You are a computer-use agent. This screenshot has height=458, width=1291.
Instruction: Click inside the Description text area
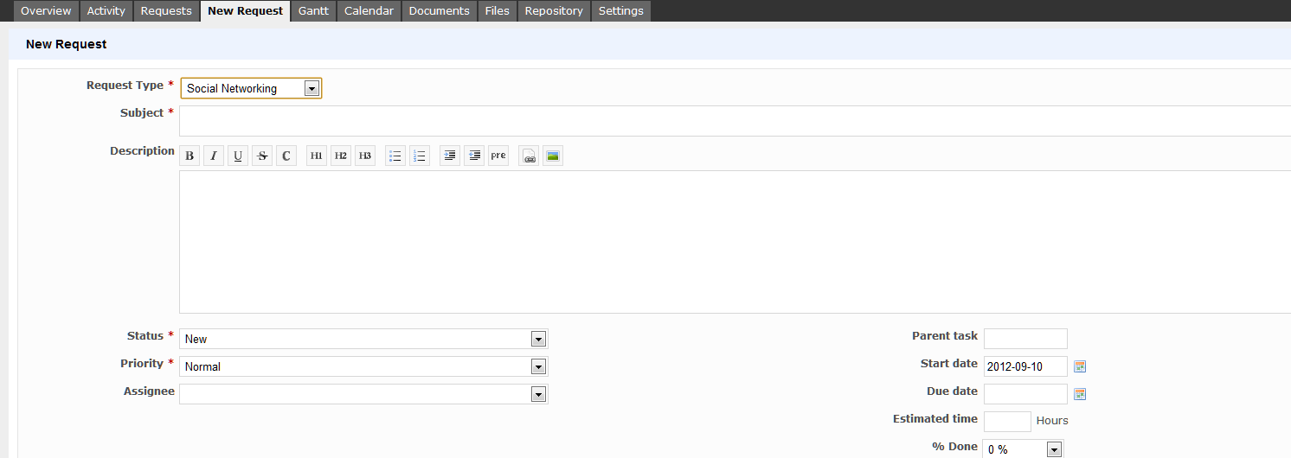(735, 242)
